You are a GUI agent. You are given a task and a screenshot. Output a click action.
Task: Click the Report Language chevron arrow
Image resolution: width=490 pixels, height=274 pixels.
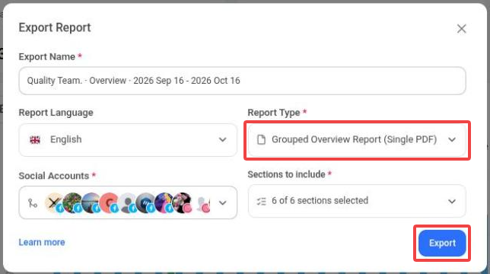(x=222, y=139)
